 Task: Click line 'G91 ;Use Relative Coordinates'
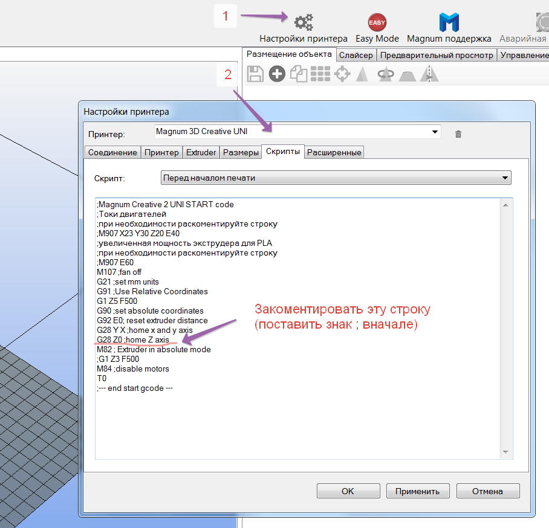pos(152,291)
